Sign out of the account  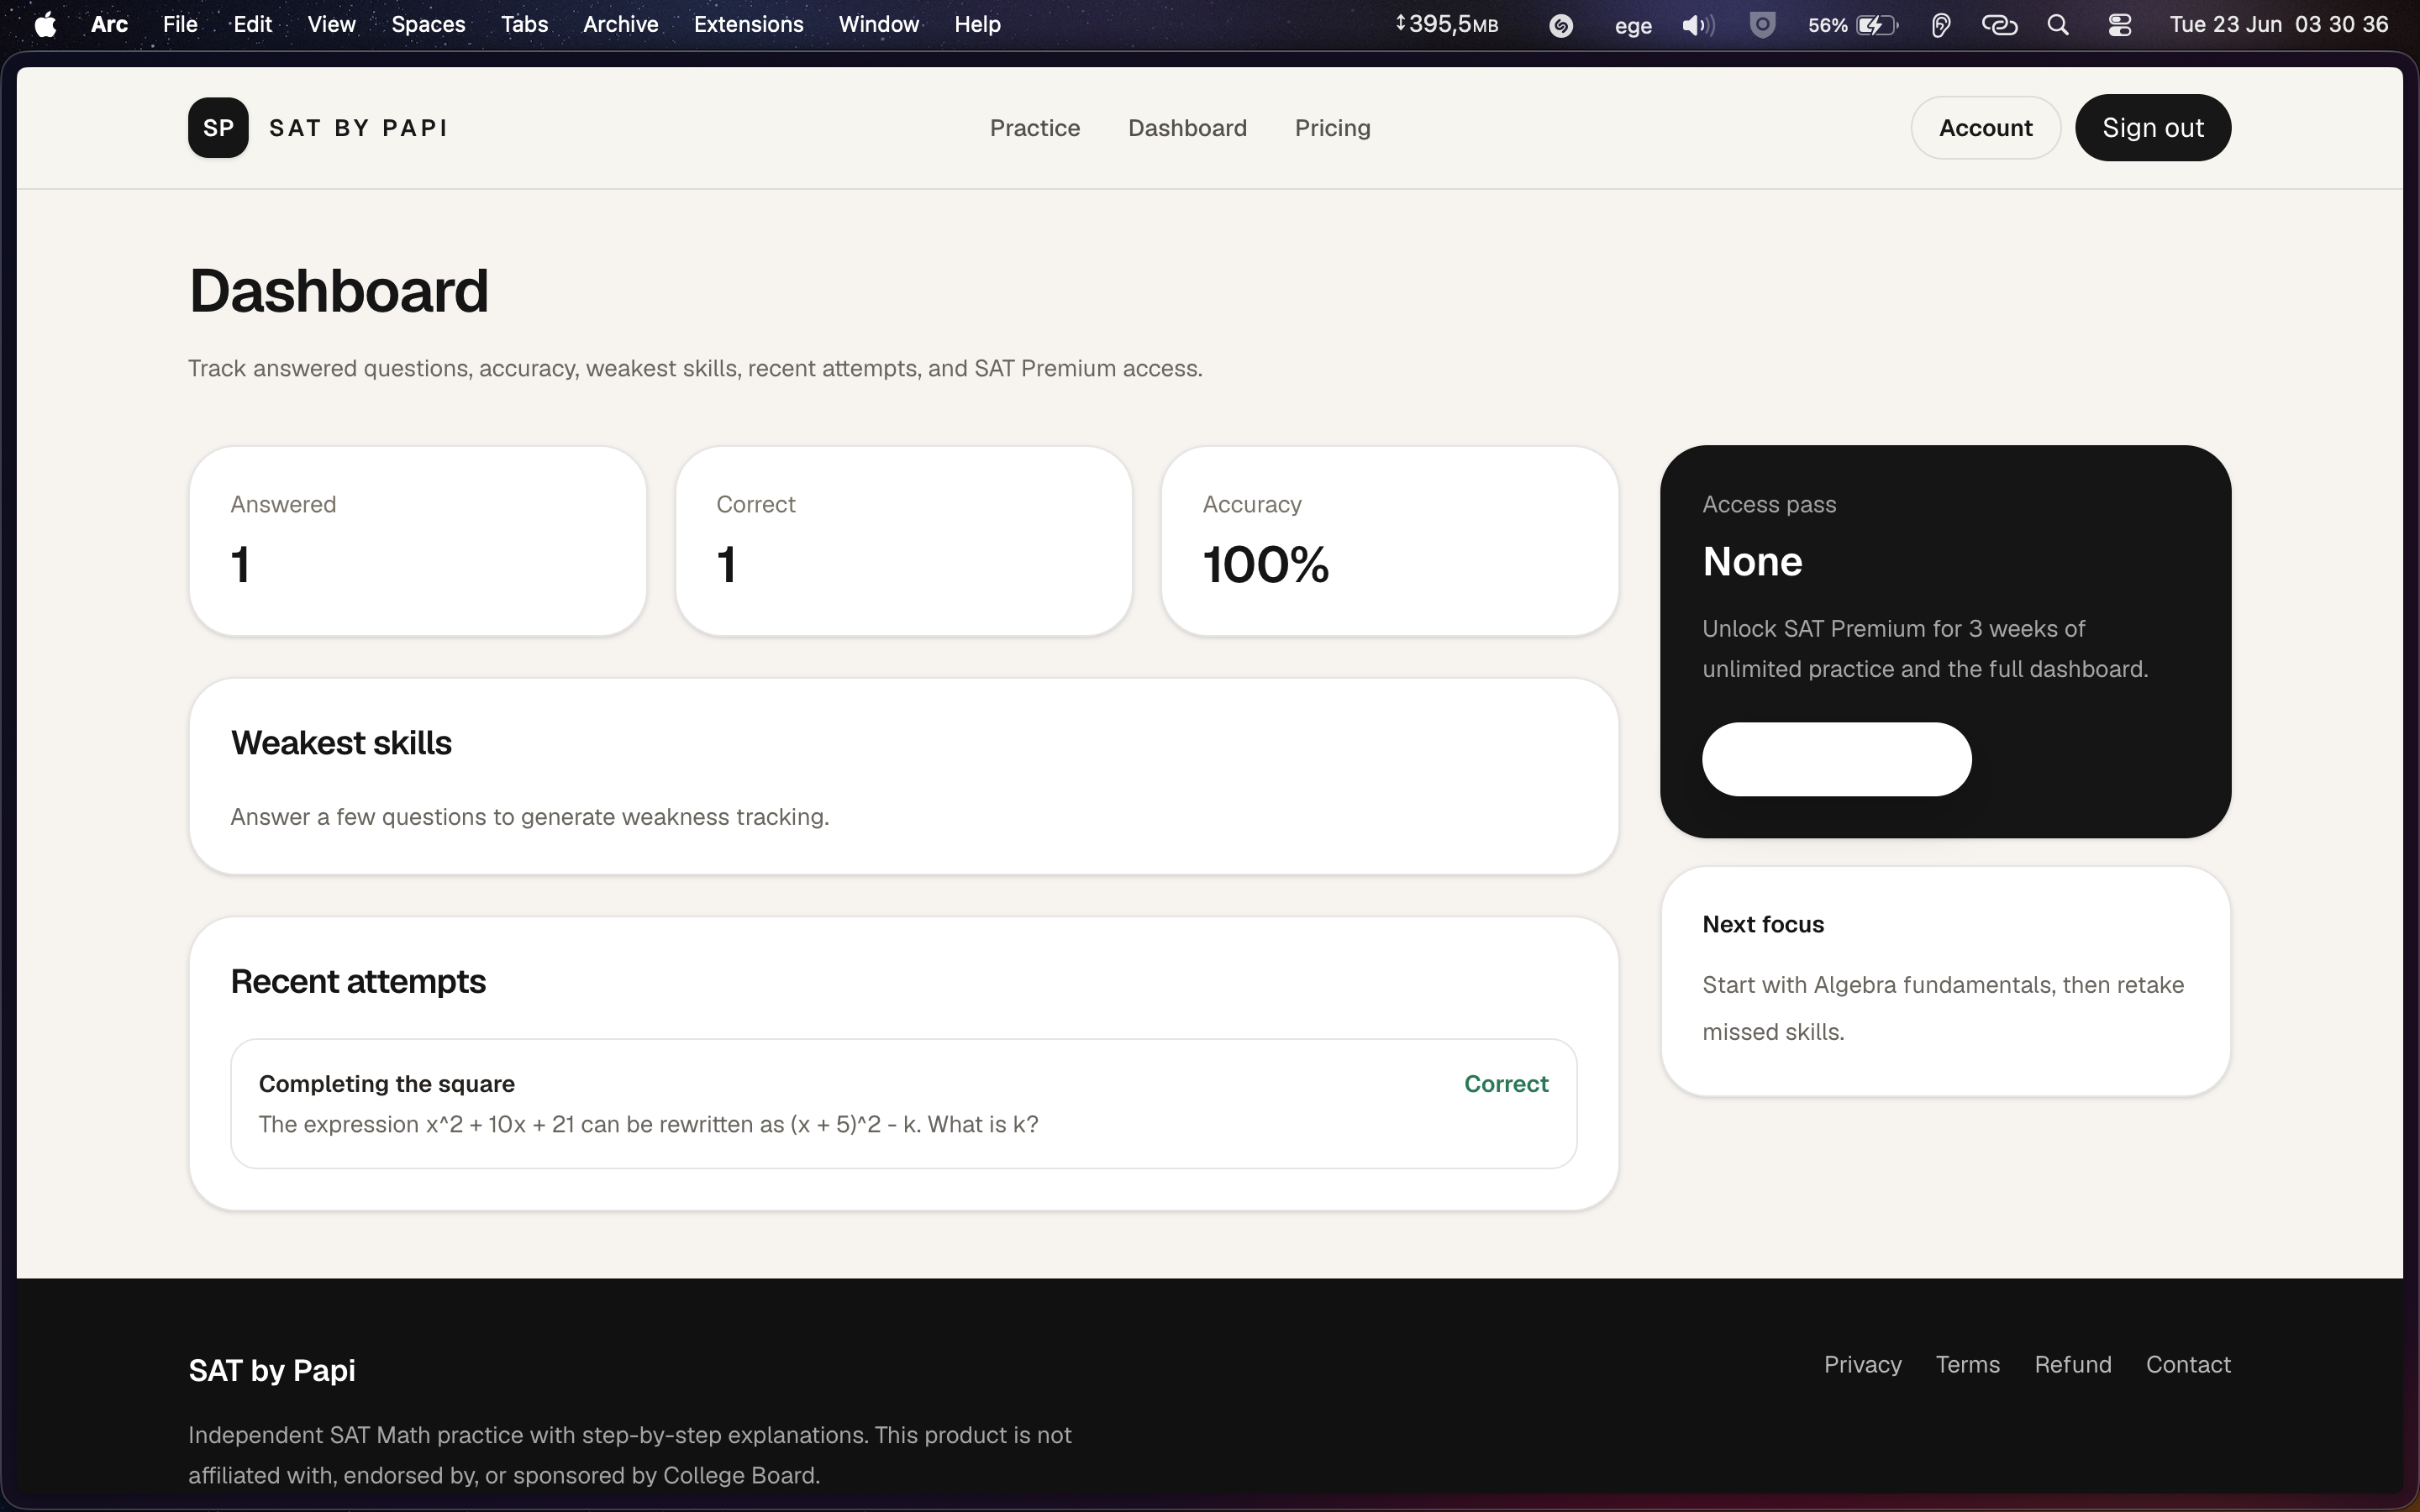pyautogui.click(x=2153, y=128)
